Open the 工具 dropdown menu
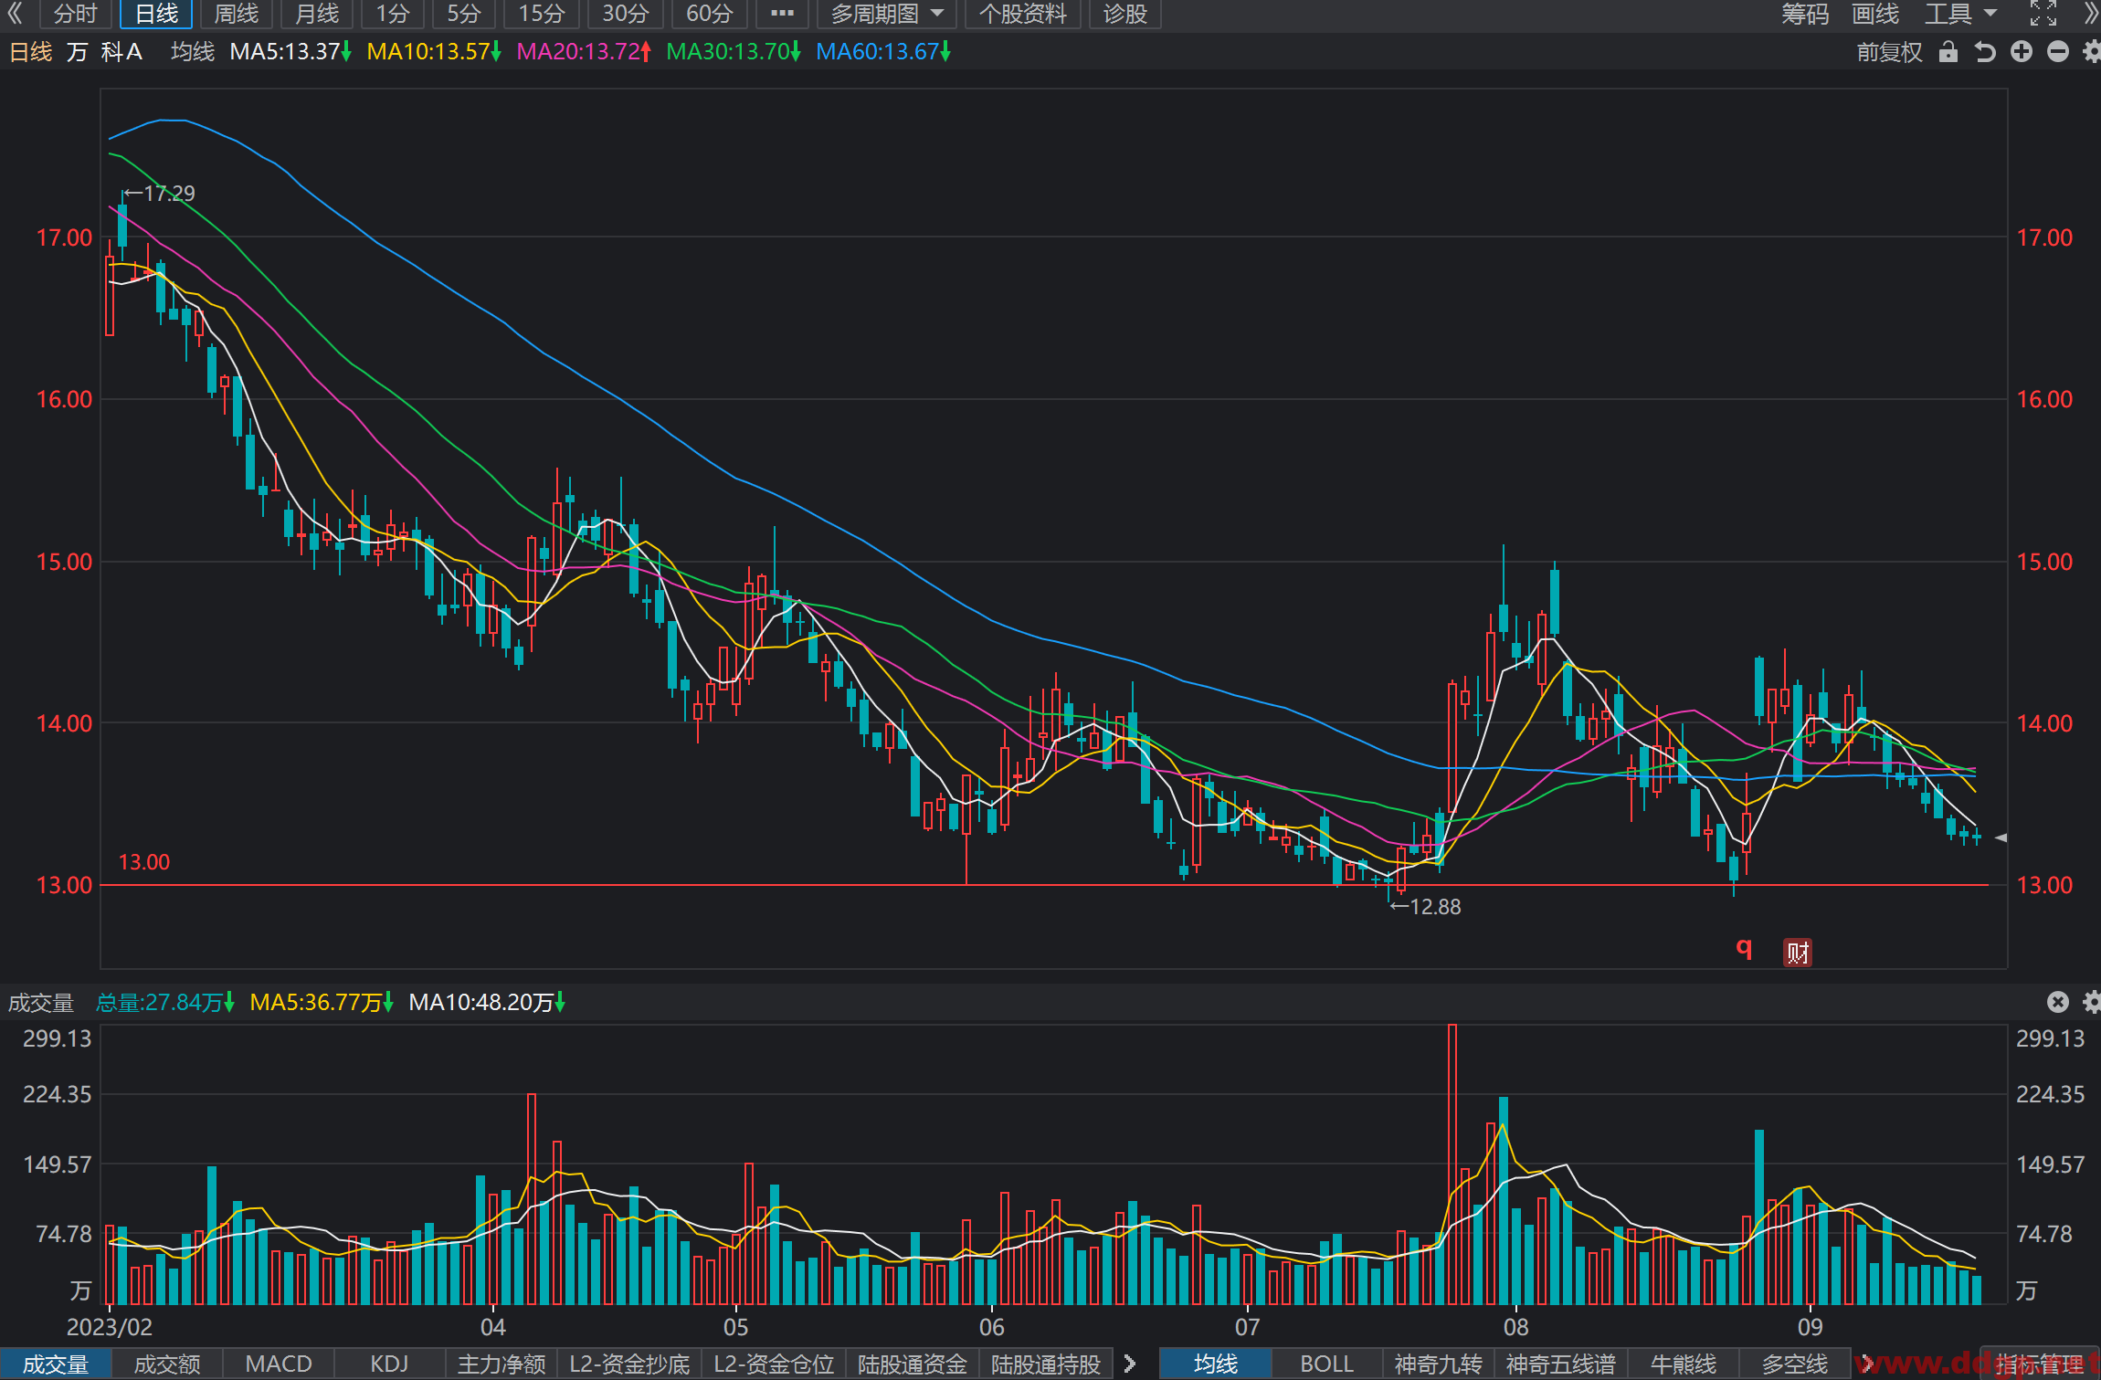The image size is (2101, 1380). coord(1961,14)
